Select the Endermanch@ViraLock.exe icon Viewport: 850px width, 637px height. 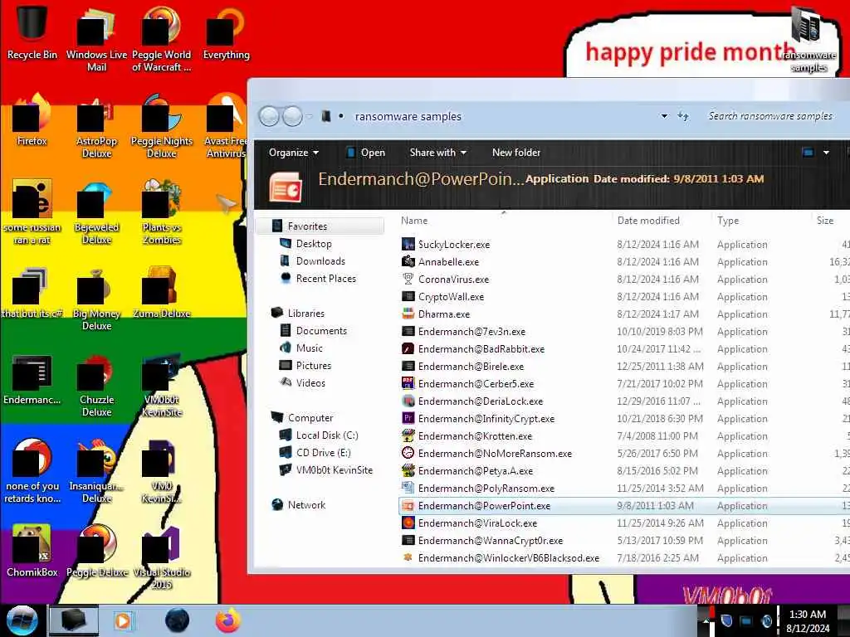coord(408,523)
